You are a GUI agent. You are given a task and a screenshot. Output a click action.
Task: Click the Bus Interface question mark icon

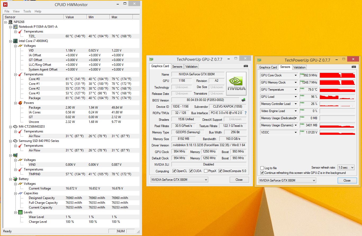[245, 113]
